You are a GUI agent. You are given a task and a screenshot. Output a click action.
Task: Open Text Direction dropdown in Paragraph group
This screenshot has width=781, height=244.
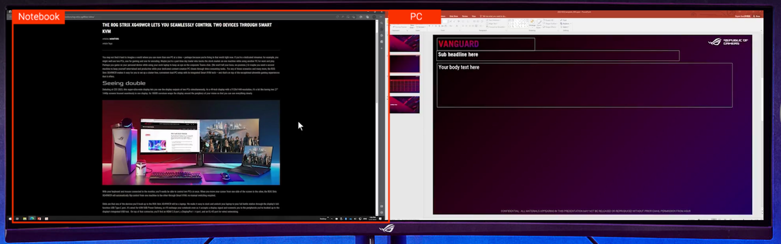coord(493,20)
